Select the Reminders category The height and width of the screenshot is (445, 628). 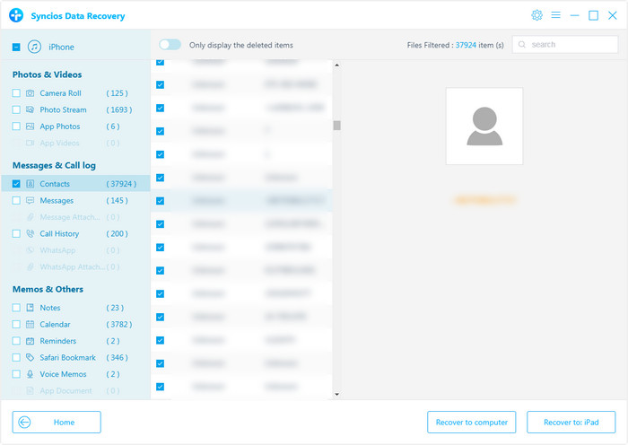[x=58, y=341]
